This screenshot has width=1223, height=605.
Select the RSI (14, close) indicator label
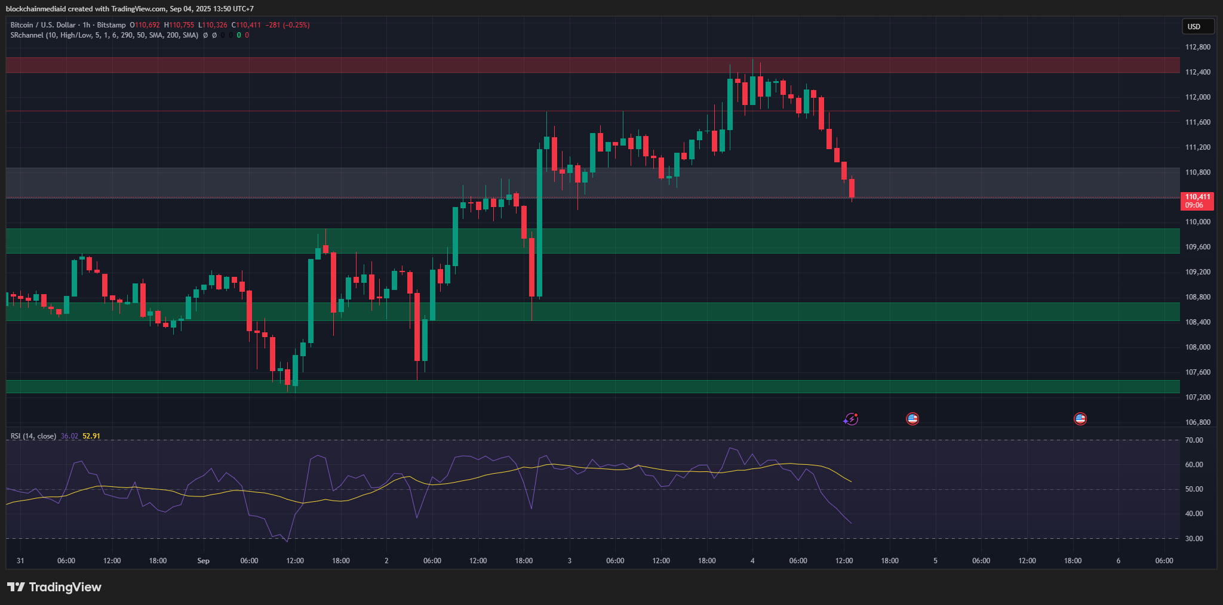pos(33,436)
